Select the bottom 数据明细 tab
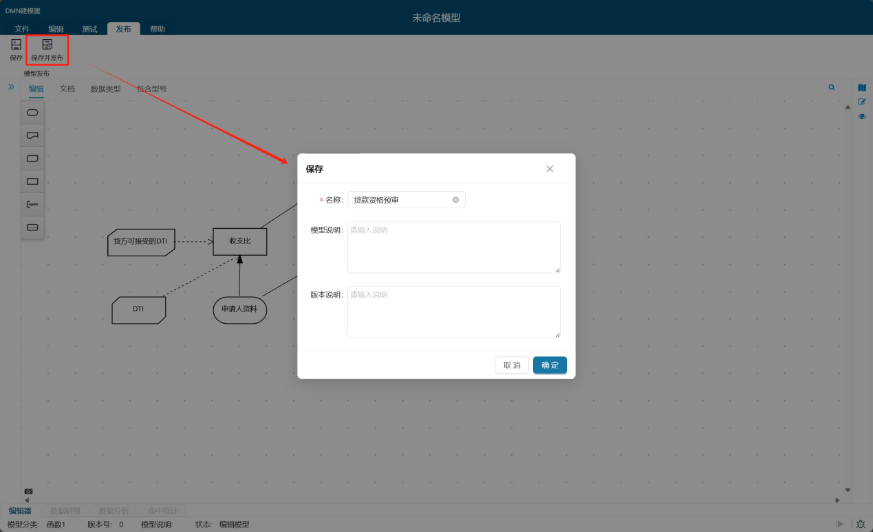This screenshot has height=532, width=873. click(65, 511)
